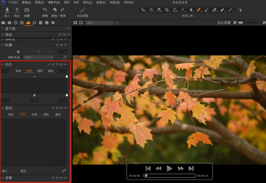Adjust the viewer zoom slider

pos(250,23)
